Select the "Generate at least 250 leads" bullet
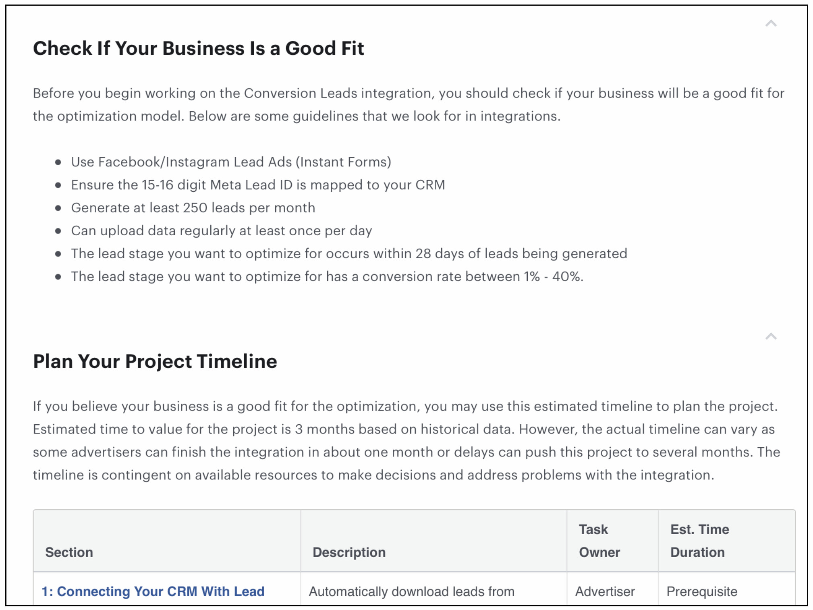Viewport: 813px width, 610px height. point(193,208)
